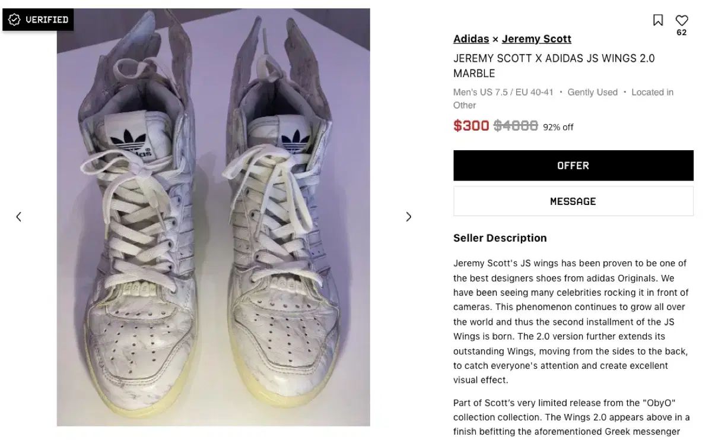Show the next product photo
This screenshot has width=712, height=440.
click(408, 217)
